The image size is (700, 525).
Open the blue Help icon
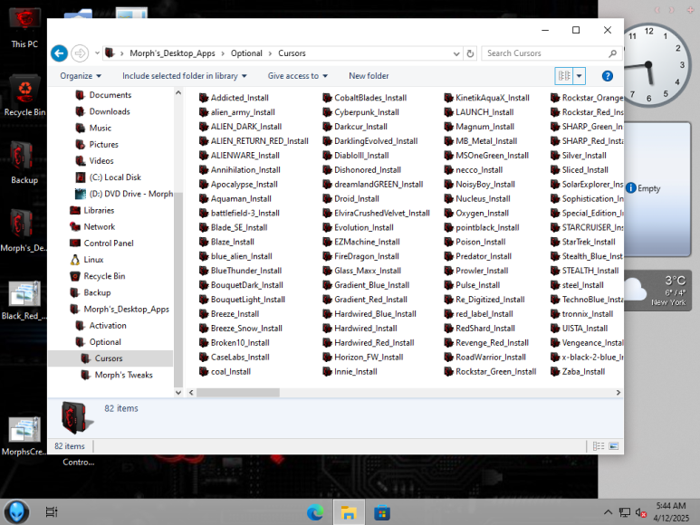[607, 76]
